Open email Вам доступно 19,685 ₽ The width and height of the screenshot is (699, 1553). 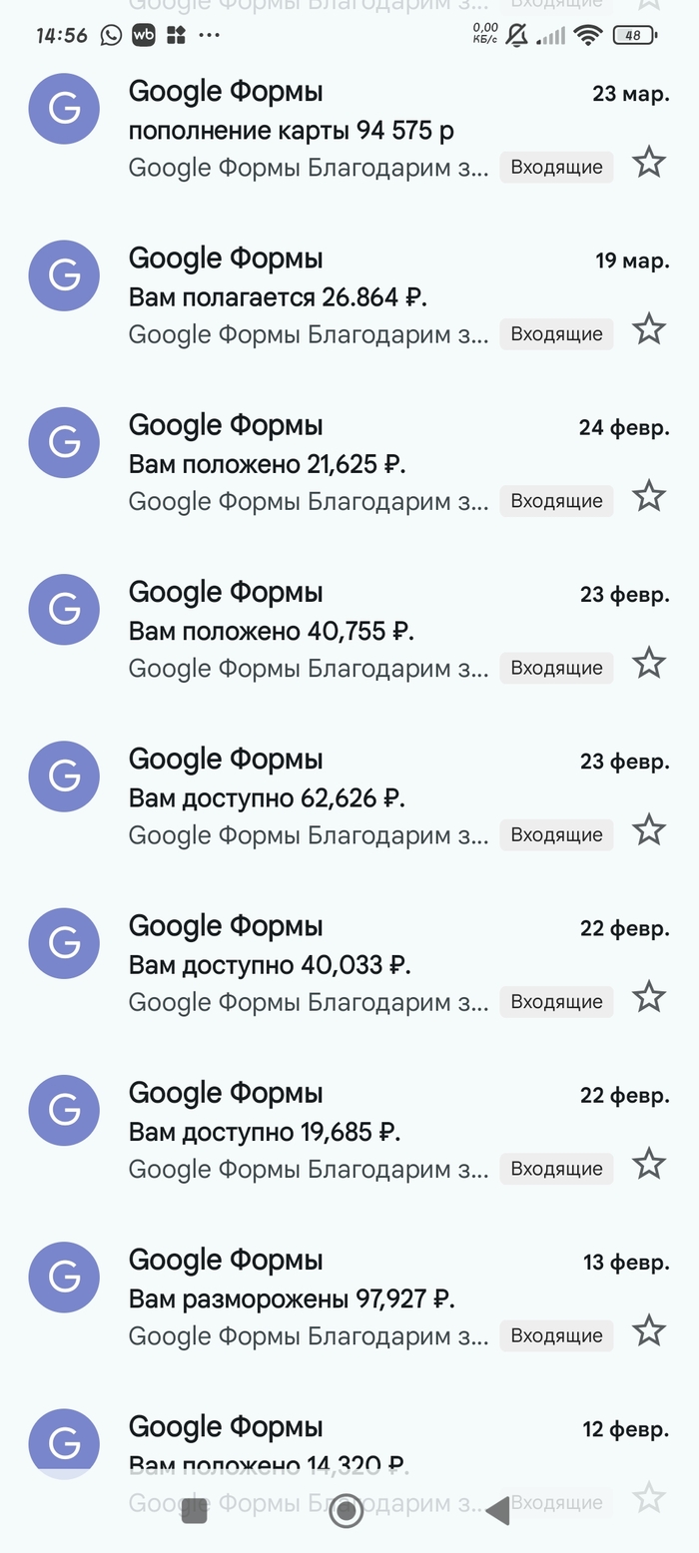click(300, 1132)
